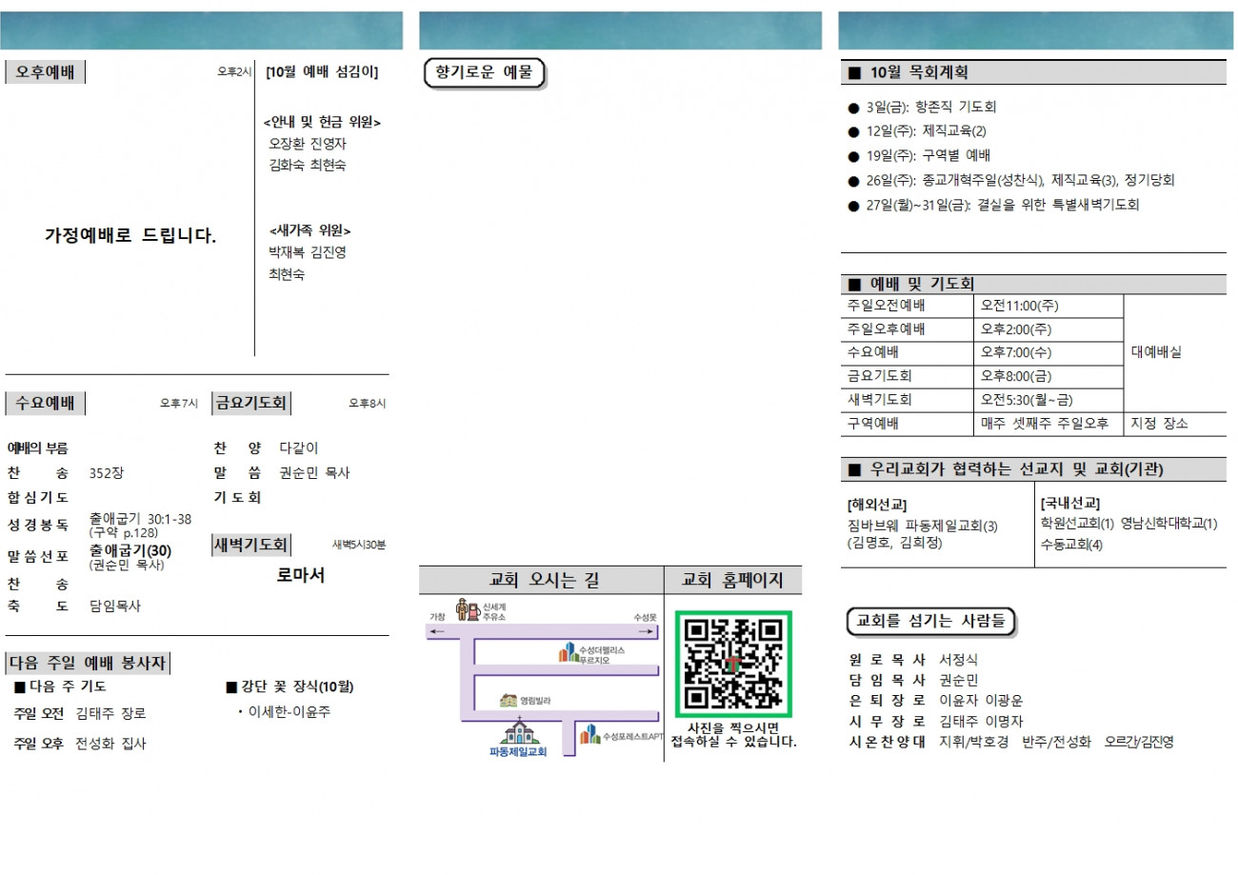Click the 새벽기도회 section label
The width and height of the screenshot is (1238, 875).
tap(251, 545)
